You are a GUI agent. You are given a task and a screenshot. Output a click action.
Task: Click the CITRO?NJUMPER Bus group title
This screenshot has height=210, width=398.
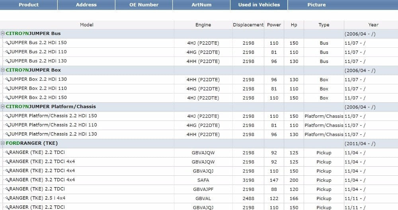coord(33,33)
